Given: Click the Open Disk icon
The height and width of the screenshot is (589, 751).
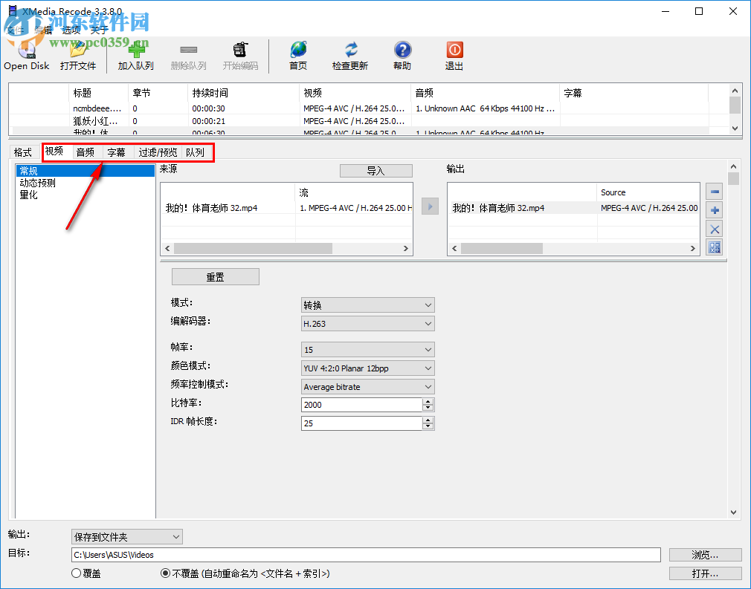Looking at the screenshot, I should (x=26, y=52).
